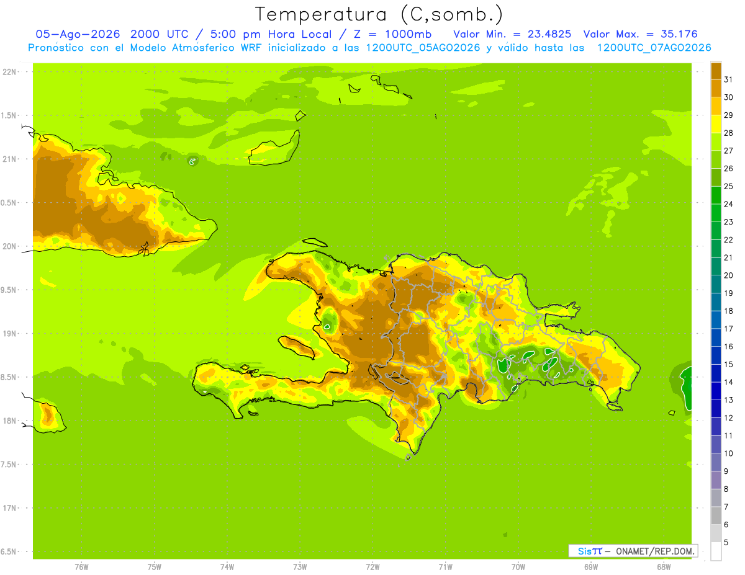Click longitude axis label "71W"
Screen dimensions: 745x575
(x=445, y=567)
